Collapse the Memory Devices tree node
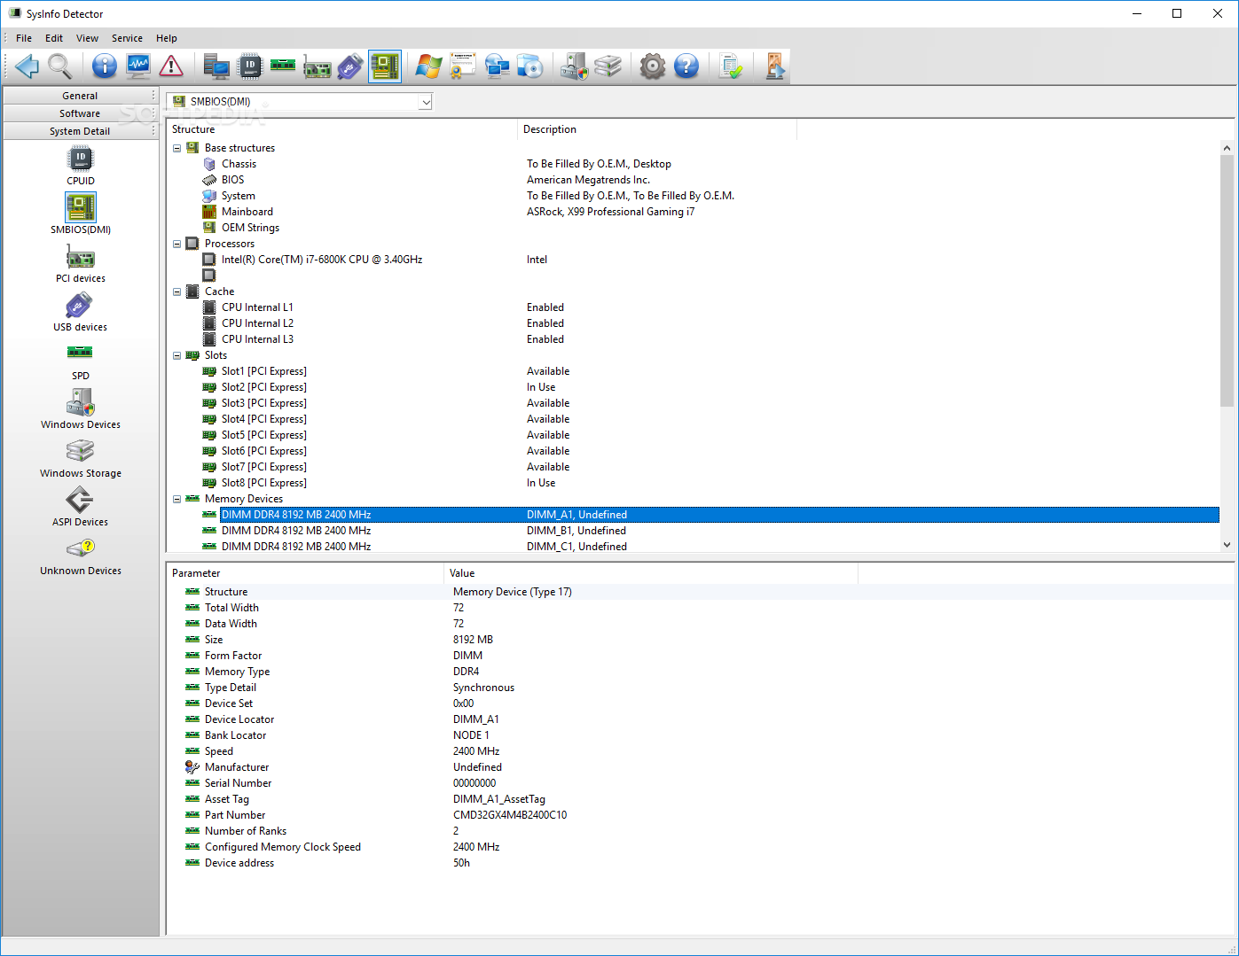Screen dimensions: 1239x956 coord(176,499)
